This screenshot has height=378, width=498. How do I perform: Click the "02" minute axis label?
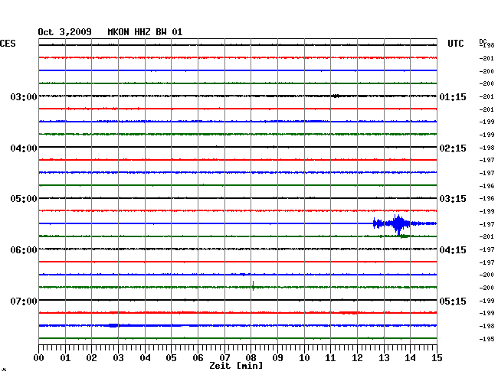pos(91,358)
